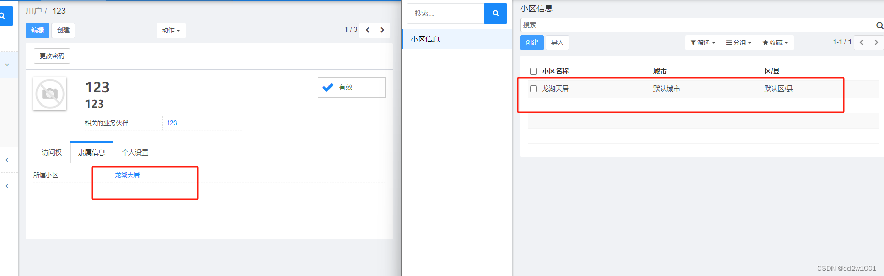
Task: Click blue 创建 button in 小区信息 list
Action: [x=532, y=43]
